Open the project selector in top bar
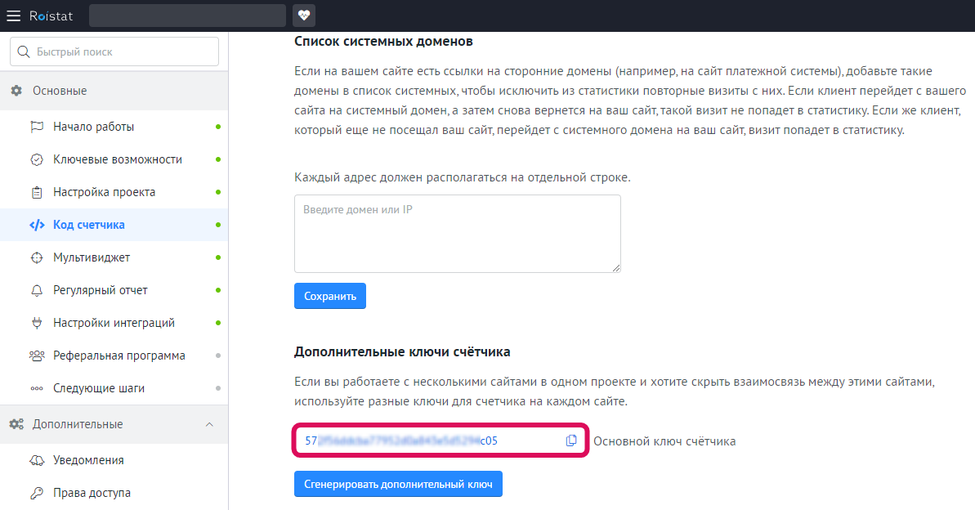The width and height of the screenshot is (975, 510). (187, 16)
